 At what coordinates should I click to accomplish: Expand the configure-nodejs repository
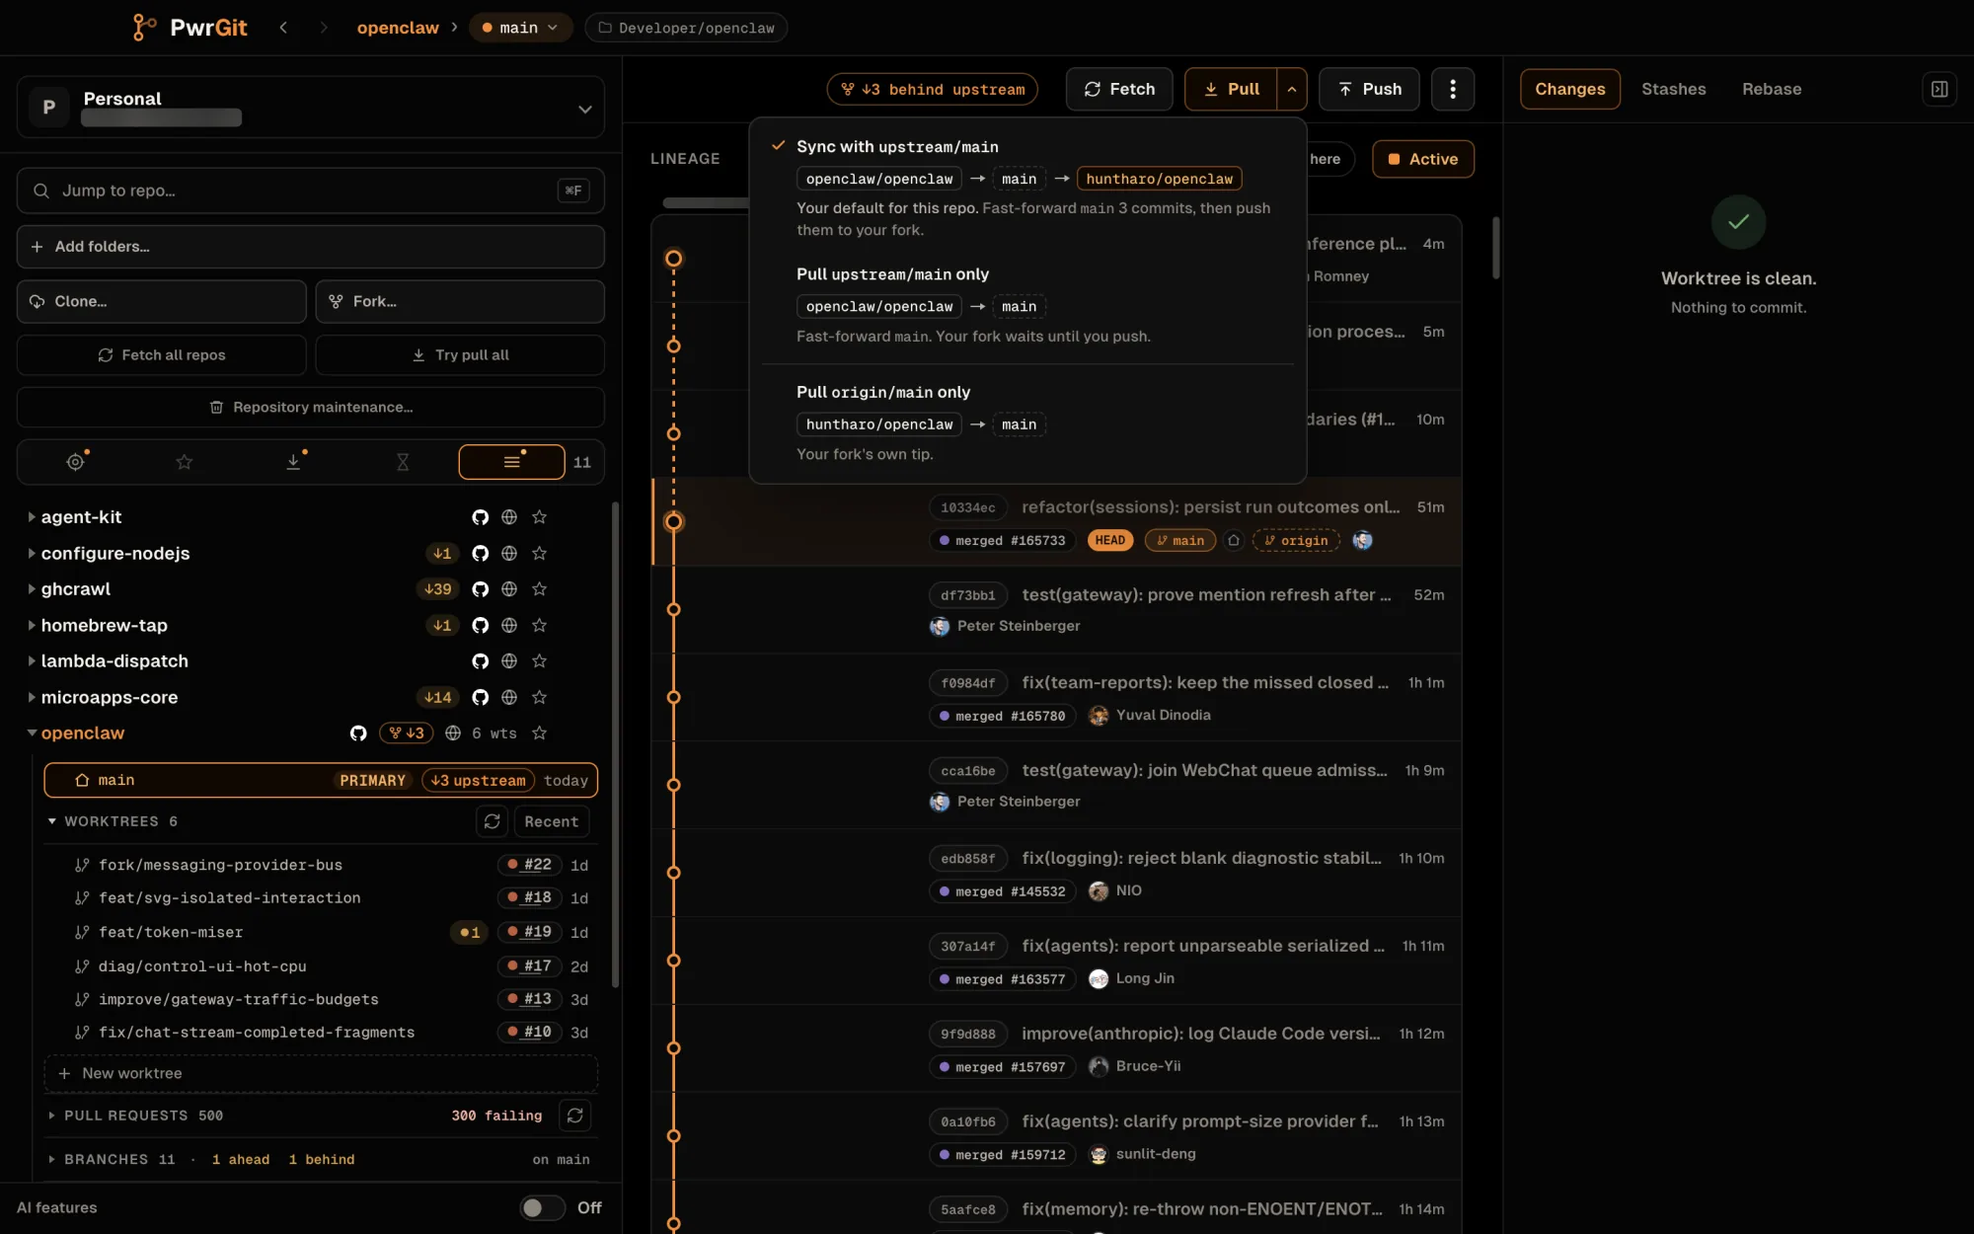pos(32,554)
